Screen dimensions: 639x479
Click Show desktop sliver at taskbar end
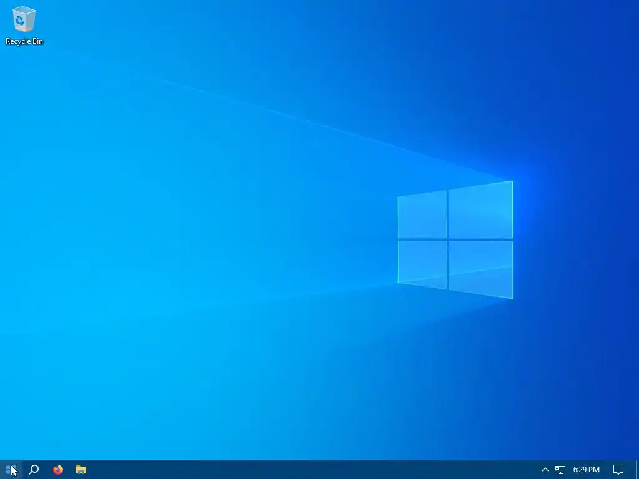click(x=637, y=470)
